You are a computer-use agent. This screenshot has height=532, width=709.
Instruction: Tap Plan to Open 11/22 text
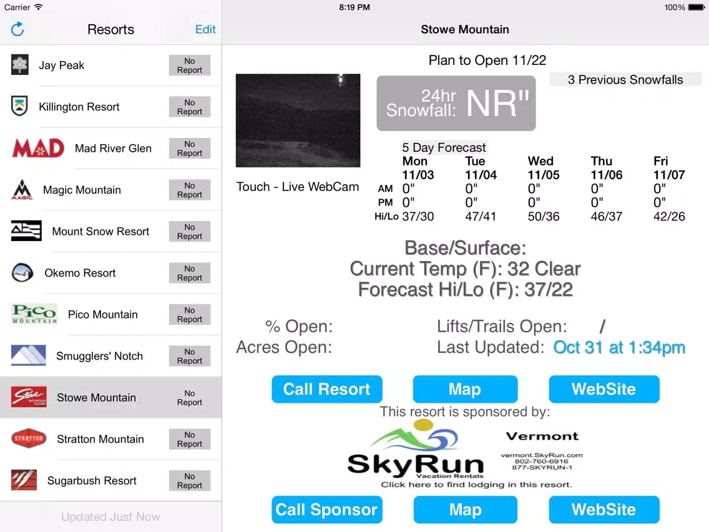[487, 60]
